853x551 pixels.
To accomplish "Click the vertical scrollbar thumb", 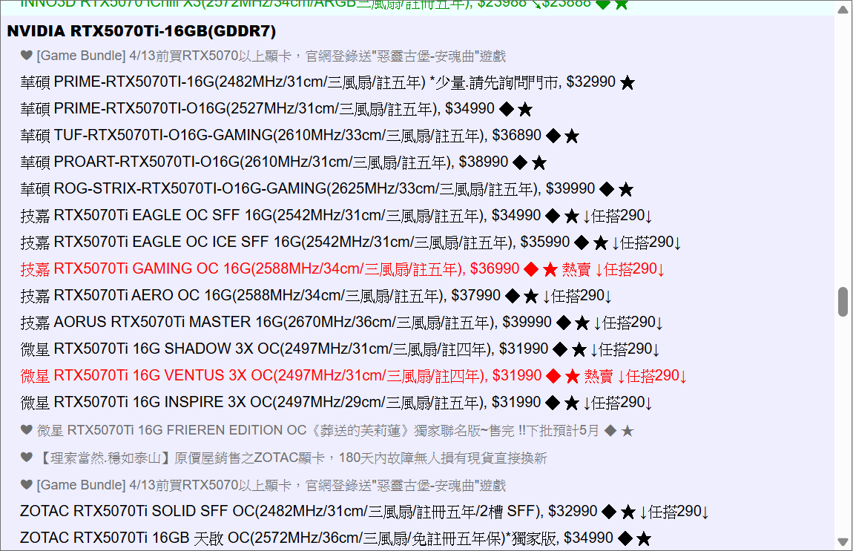I will pyautogui.click(x=843, y=302).
